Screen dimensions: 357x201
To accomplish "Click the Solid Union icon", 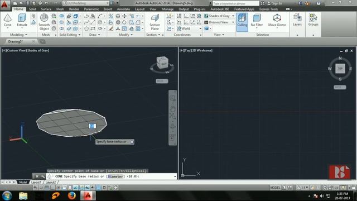I will coord(62,16).
